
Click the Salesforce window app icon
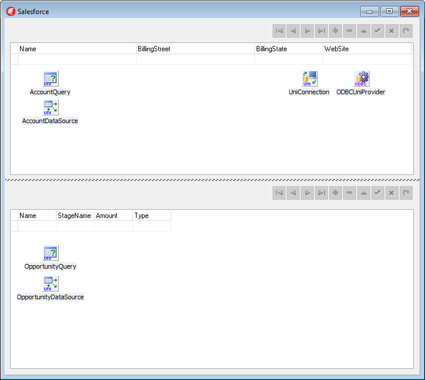tap(11, 12)
